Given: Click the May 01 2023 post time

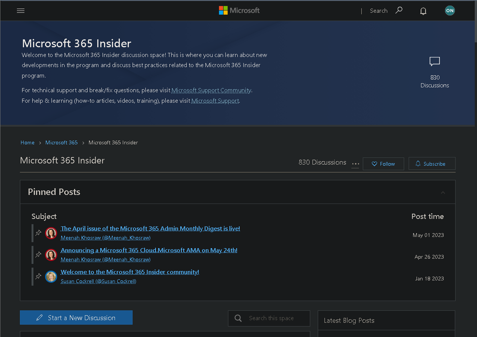Looking at the screenshot, I should 428,235.
